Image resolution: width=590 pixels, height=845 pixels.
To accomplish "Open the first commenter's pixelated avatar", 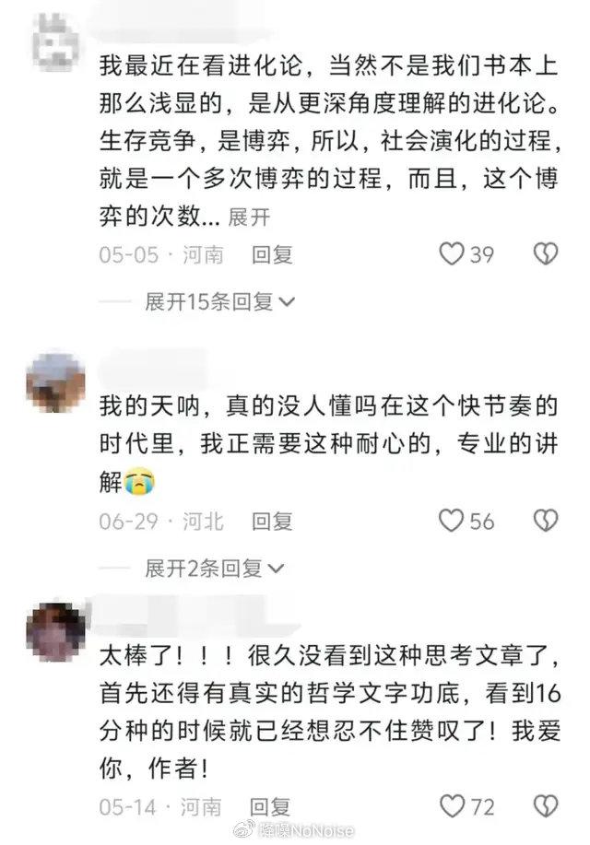I will pyautogui.click(x=55, y=42).
